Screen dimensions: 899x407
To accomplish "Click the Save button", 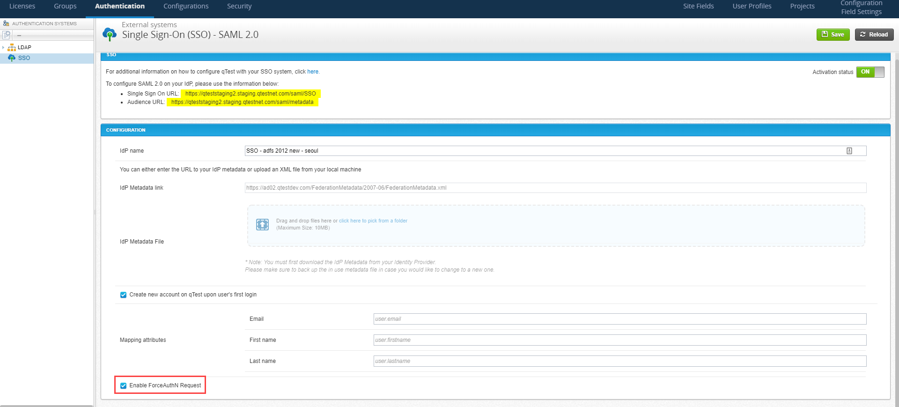I will point(833,35).
